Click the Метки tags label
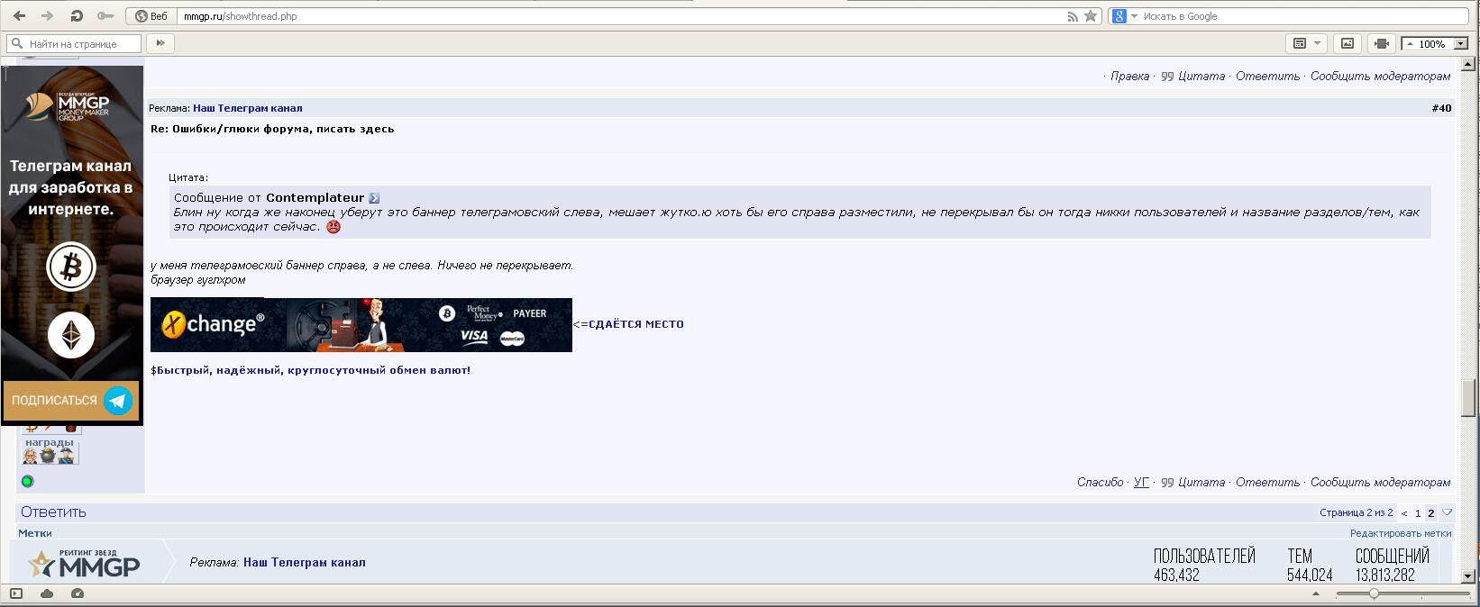 pyautogui.click(x=35, y=533)
